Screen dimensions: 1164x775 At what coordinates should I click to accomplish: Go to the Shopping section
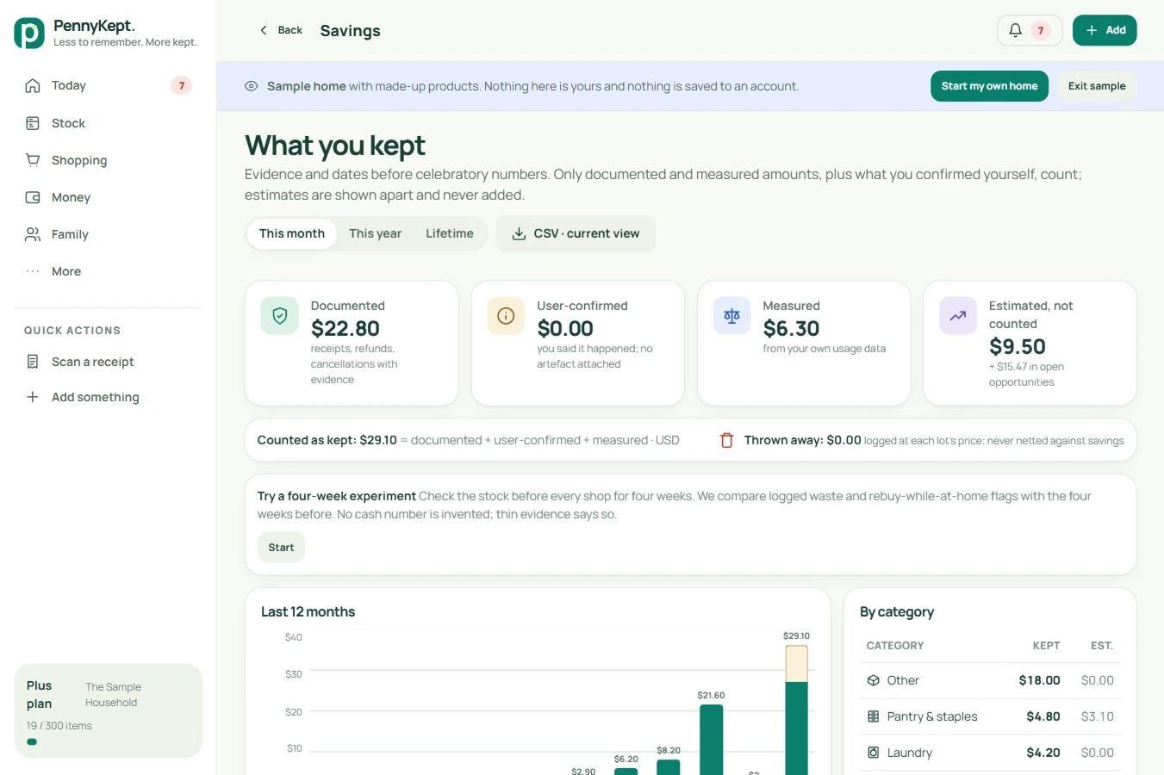click(108, 160)
